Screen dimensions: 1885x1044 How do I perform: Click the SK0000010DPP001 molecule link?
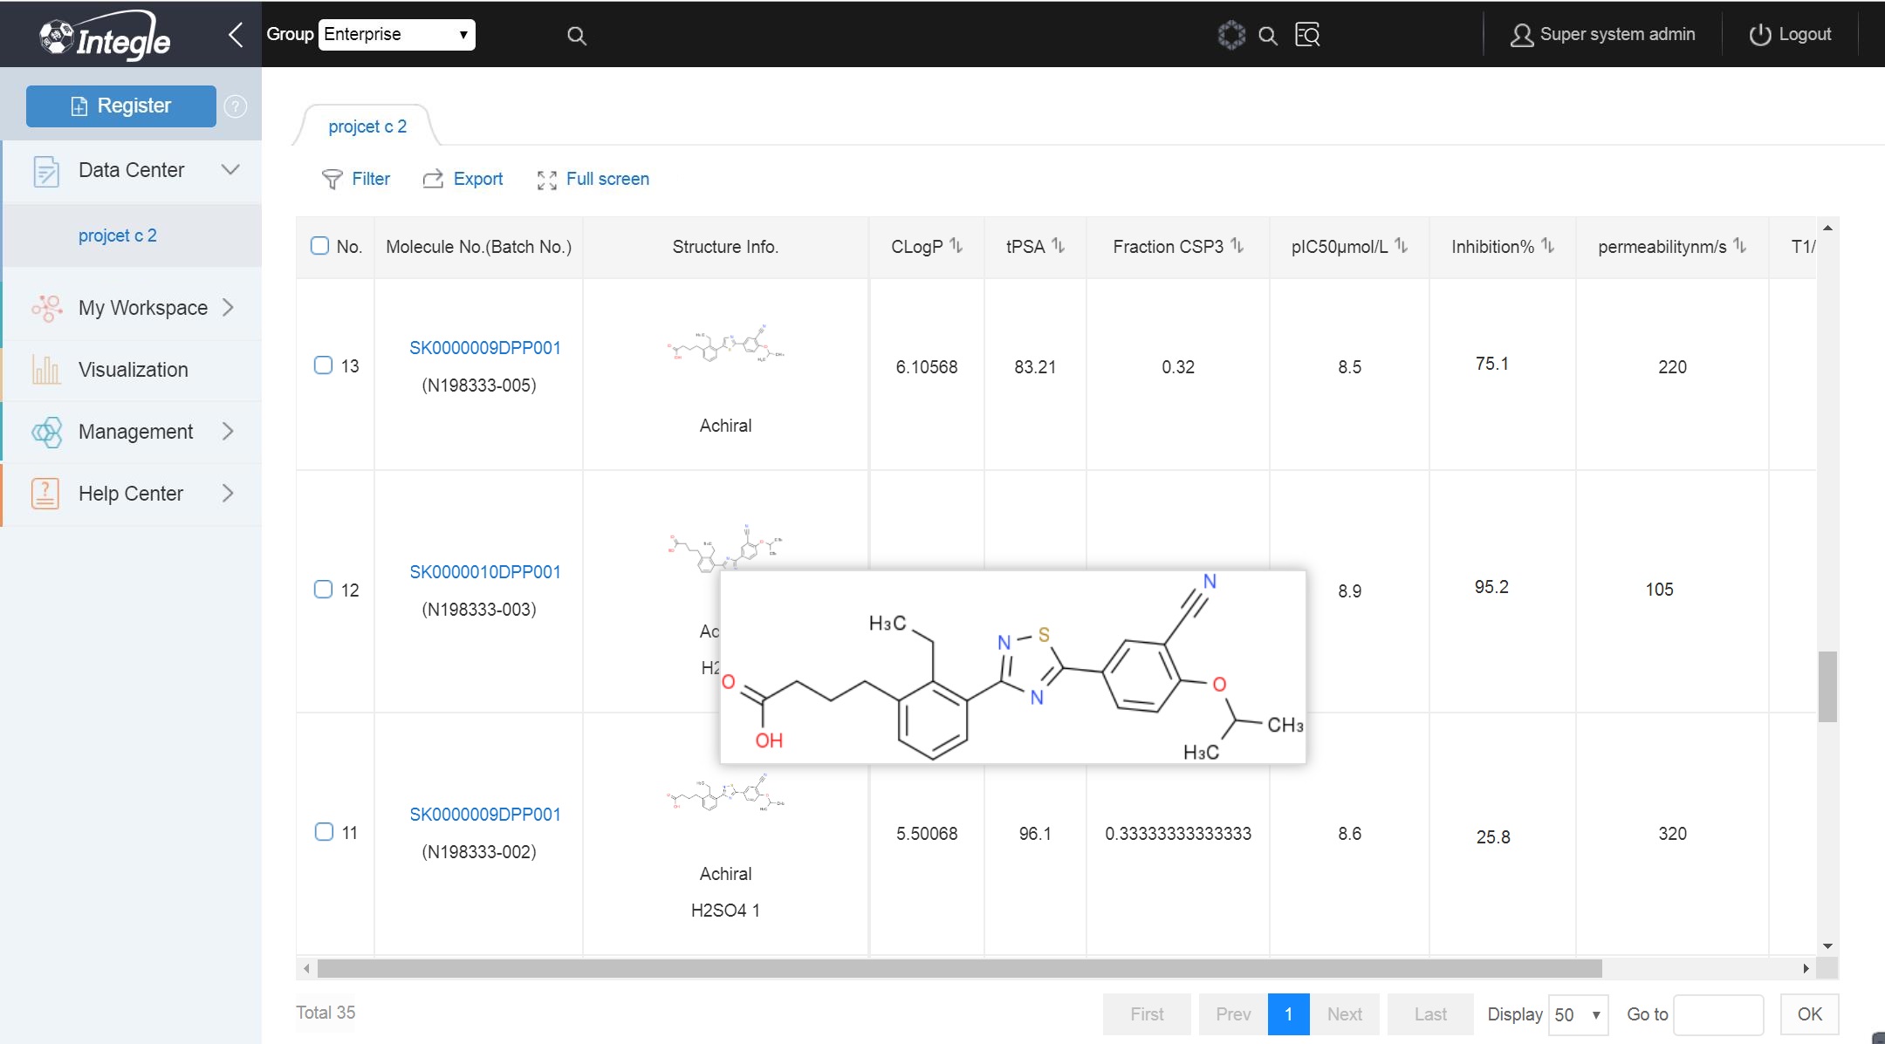coord(484,571)
